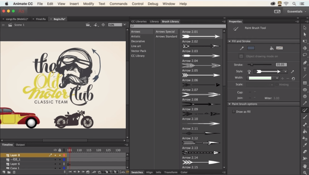This screenshot has height=175, width=309.
Task: Click the delete layer trash icon
Action: pyautogui.click(x=14, y=172)
